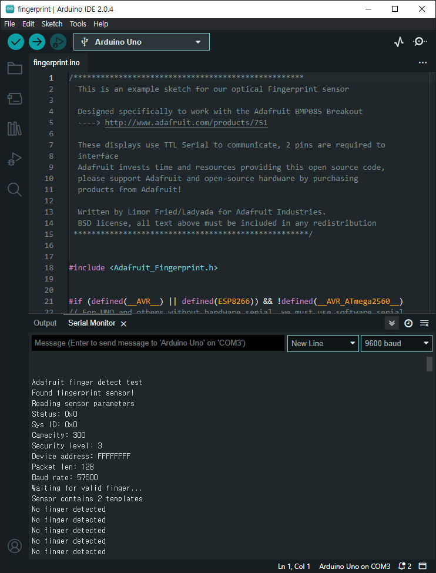Click line number 13 in the gutter

click(x=49, y=212)
